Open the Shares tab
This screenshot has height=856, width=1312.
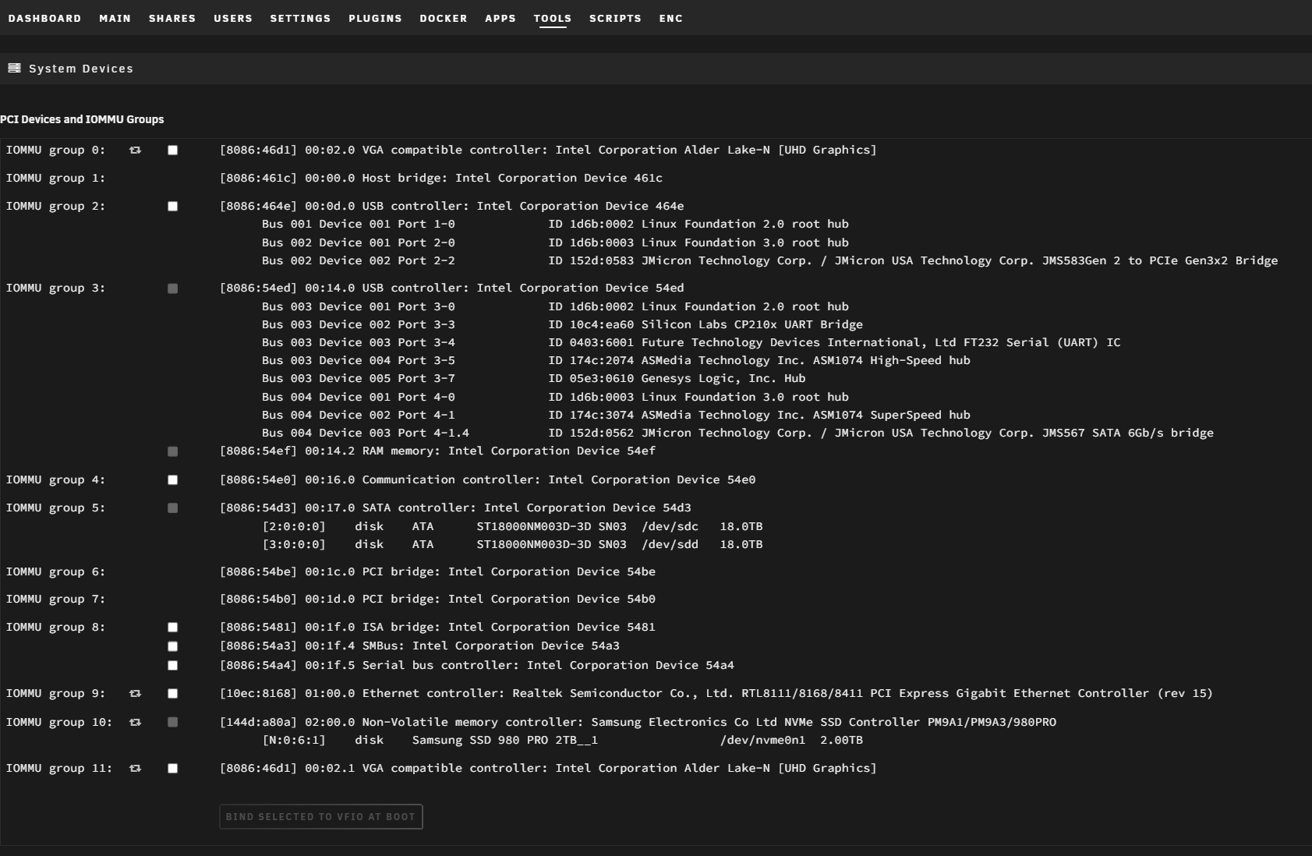pyautogui.click(x=172, y=18)
